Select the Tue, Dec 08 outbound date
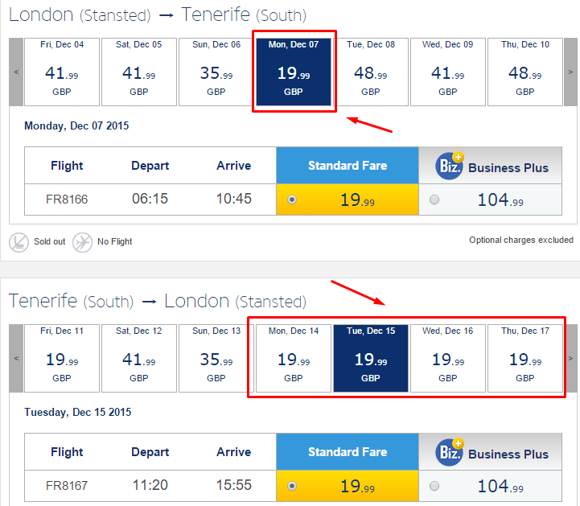Image resolution: width=580 pixels, height=506 pixels. click(371, 72)
